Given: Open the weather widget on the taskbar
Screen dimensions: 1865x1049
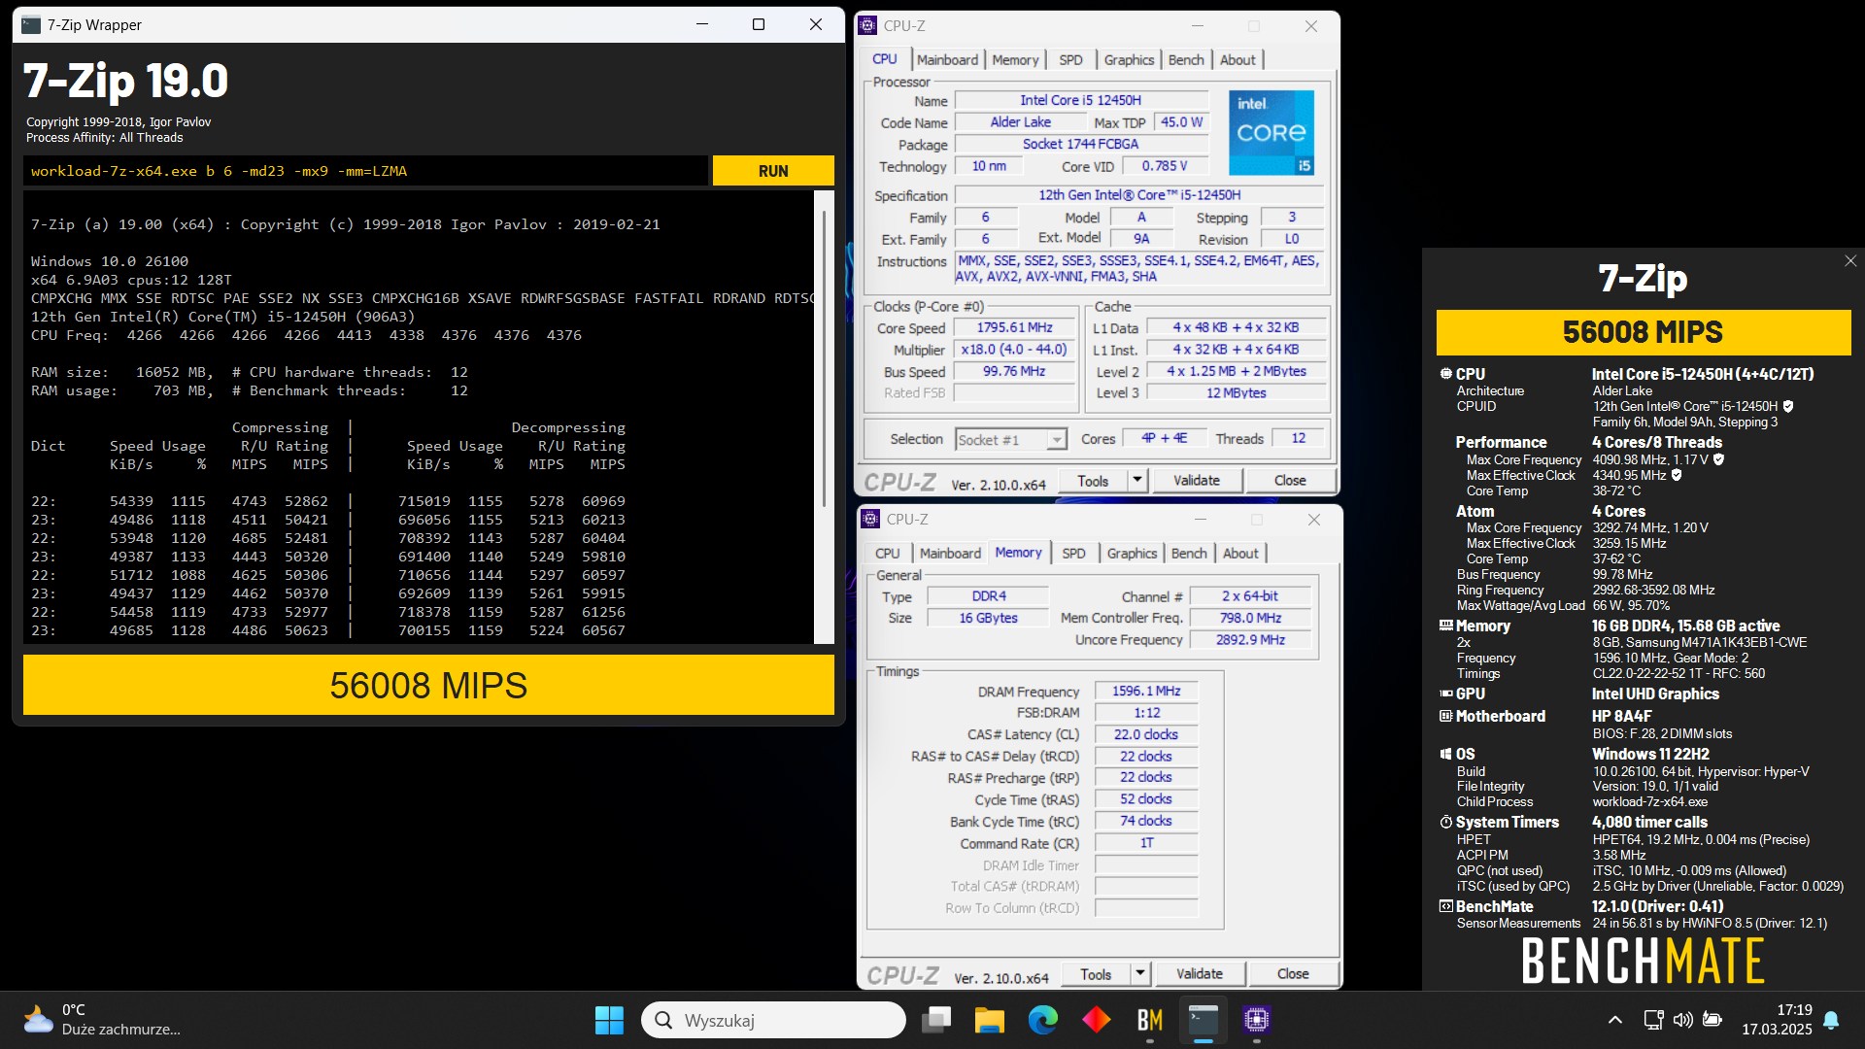Looking at the screenshot, I should tap(102, 1020).
